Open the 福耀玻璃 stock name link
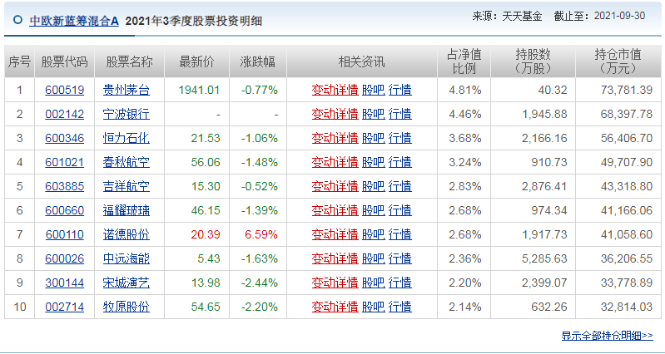The width and height of the screenshot is (665, 354). click(127, 211)
